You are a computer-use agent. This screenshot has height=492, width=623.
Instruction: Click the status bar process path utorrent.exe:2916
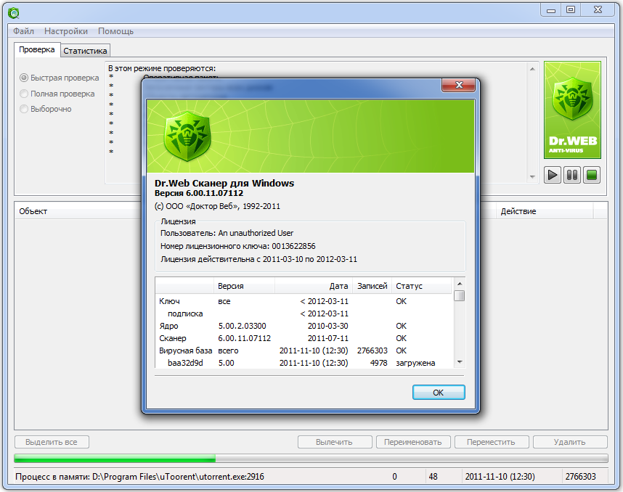point(139,477)
